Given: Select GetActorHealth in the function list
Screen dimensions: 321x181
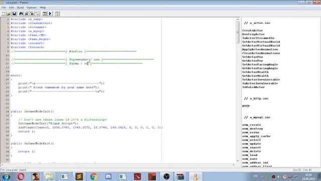Looking at the screenshot, I should click(x=255, y=76).
